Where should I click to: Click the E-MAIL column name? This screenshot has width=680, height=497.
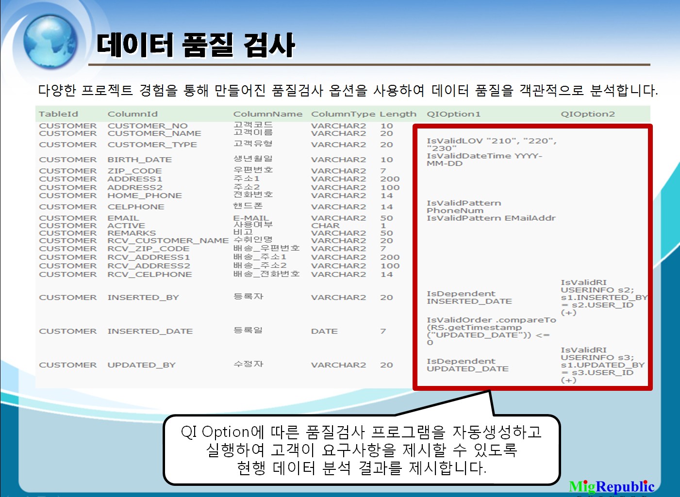coord(250,218)
